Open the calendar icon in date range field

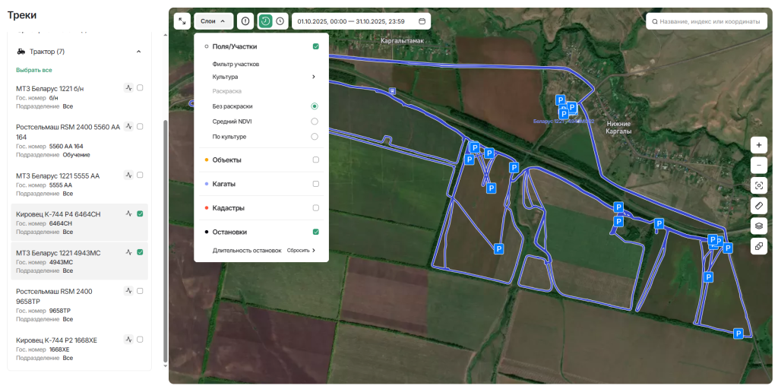point(422,21)
